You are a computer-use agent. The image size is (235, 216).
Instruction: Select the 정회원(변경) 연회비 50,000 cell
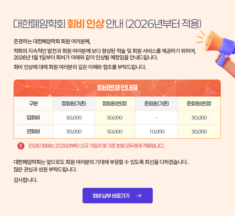point(115,132)
